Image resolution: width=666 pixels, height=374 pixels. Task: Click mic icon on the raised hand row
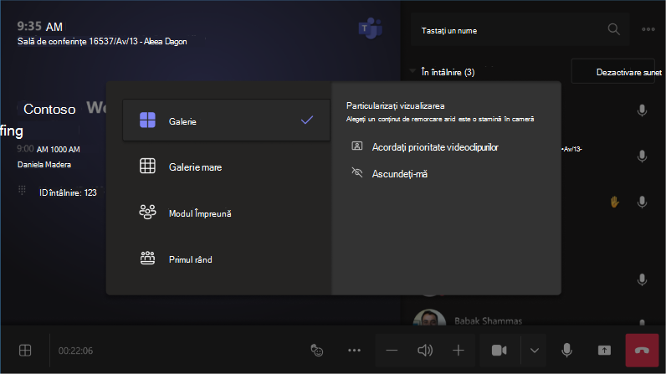click(642, 202)
